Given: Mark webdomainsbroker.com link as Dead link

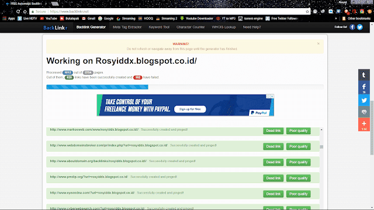Looking at the screenshot, I should click(273, 146).
